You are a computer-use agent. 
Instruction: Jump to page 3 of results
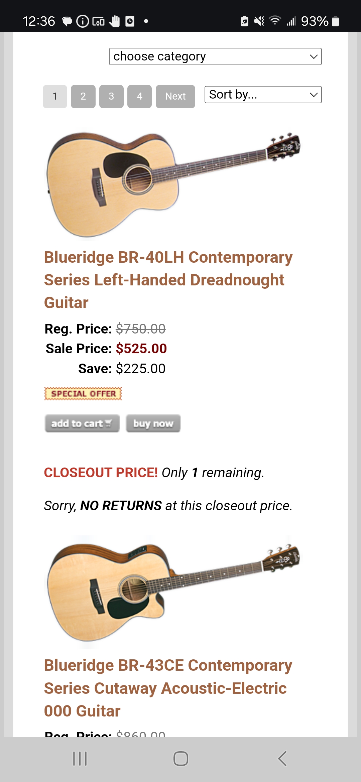point(111,97)
